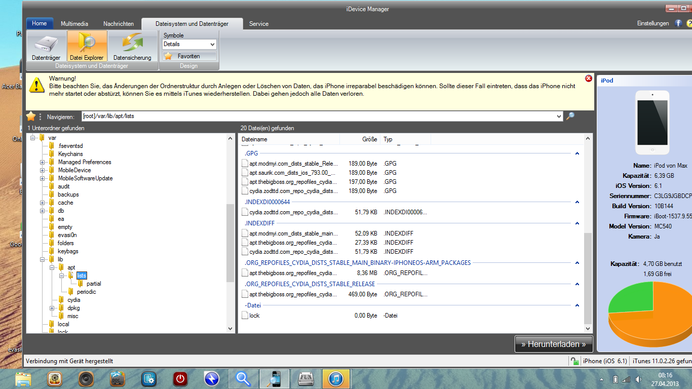Click the Herunterladen download button
The width and height of the screenshot is (692, 389).
coord(554,344)
